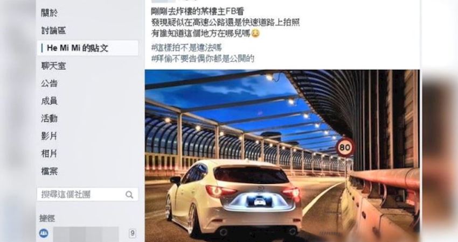Open 公告 page
The image size is (458, 242).
[49, 83]
